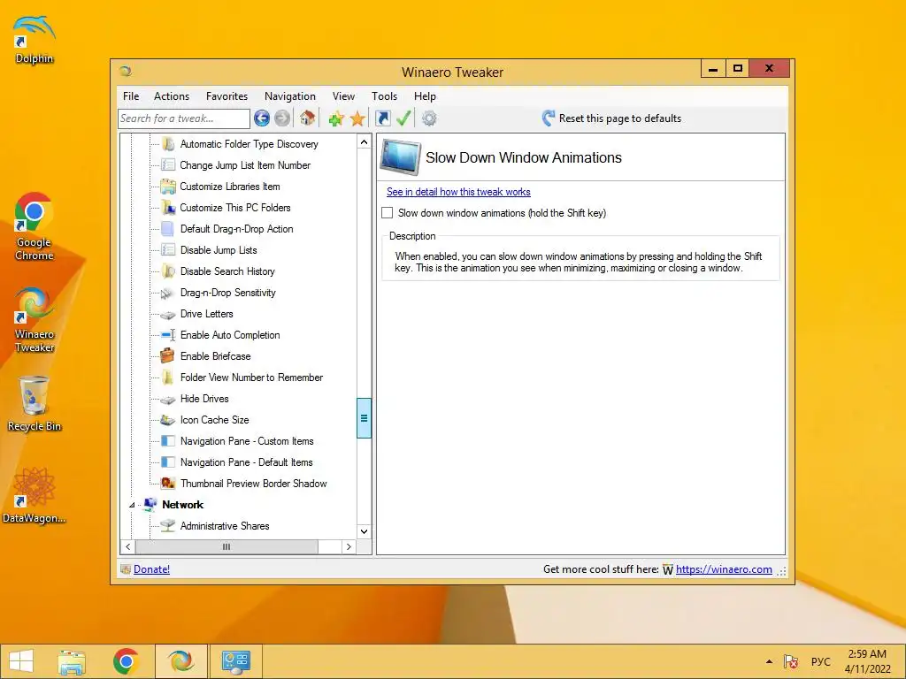Open the Navigation menu
This screenshot has width=906, height=679.
(x=290, y=96)
